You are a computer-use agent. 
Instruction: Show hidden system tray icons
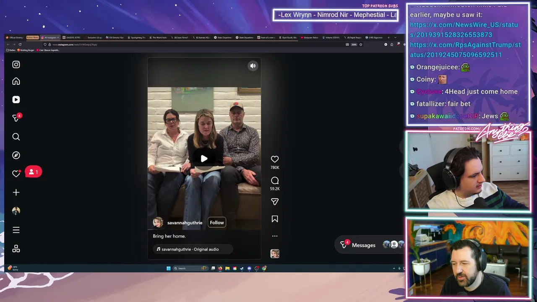(394, 268)
